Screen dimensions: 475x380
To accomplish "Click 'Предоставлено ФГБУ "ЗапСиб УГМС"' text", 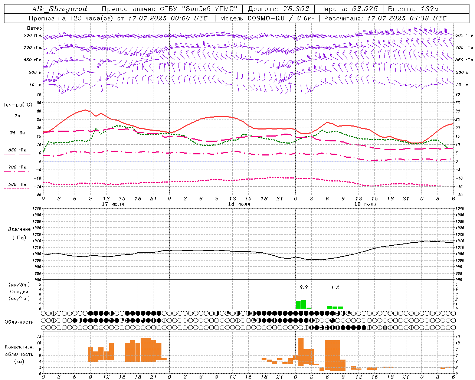I will (169, 9).
